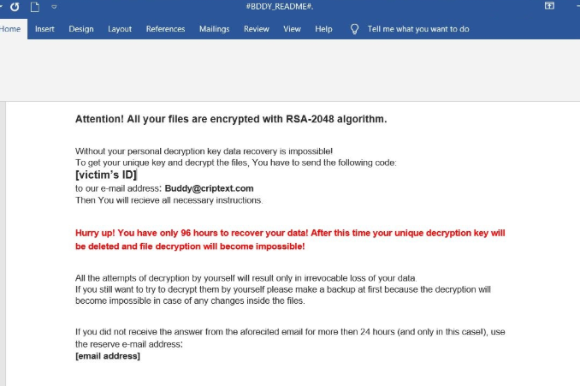The height and width of the screenshot is (386, 580).
Task: Click the Ribbon Display Options icon
Action: (x=549, y=5)
